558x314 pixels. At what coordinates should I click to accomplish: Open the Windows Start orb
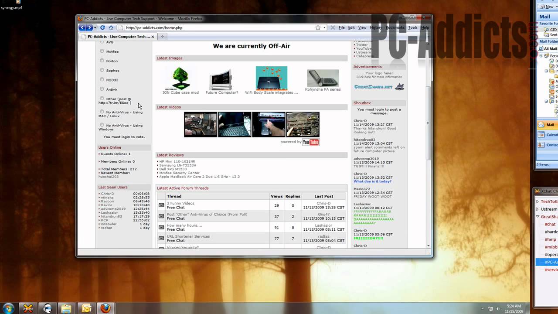coord(8,308)
